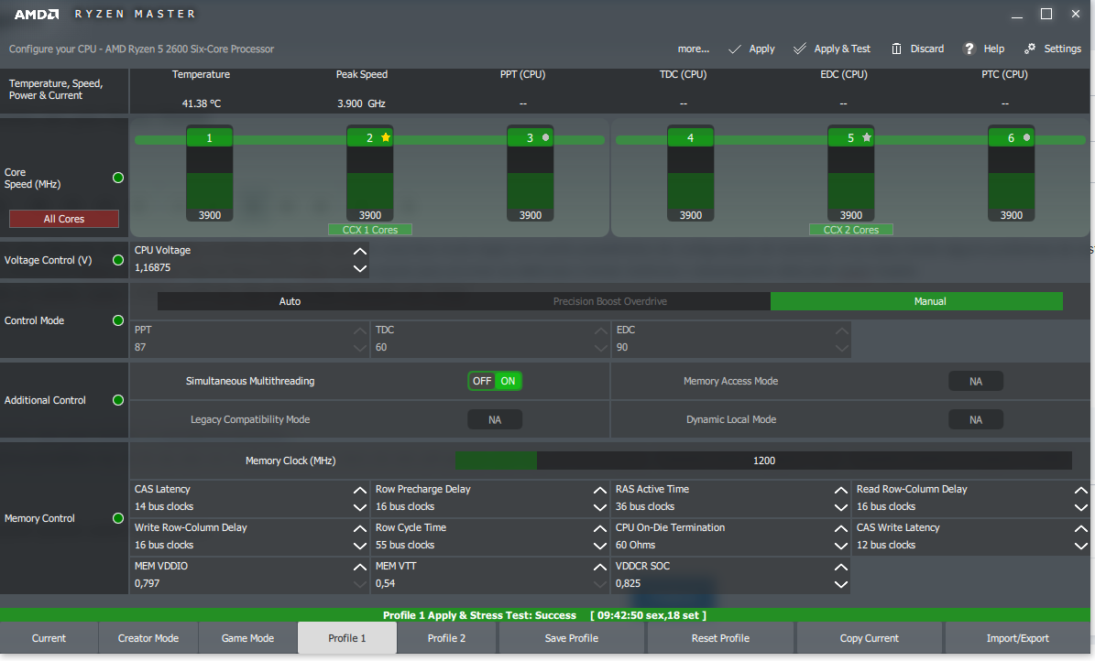Toggle the All Cores button
Viewport: 1095px width, 661px height.
click(x=63, y=219)
